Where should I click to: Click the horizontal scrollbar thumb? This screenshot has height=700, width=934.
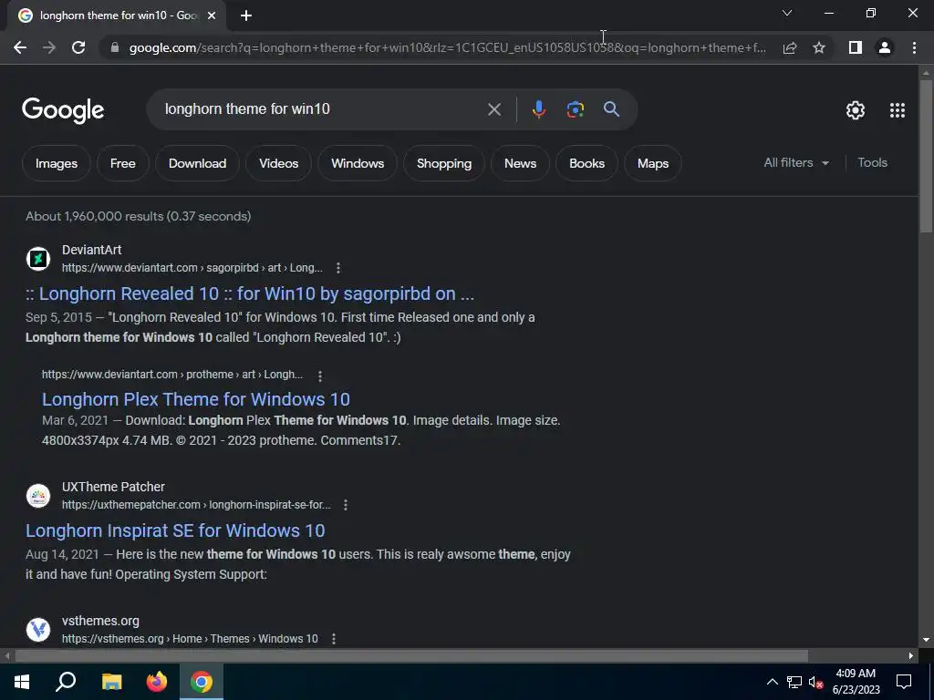click(x=411, y=656)
